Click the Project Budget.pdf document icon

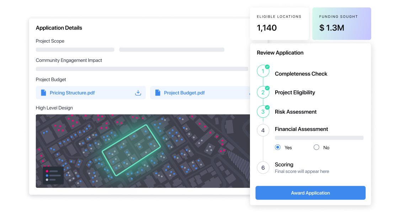158,93
